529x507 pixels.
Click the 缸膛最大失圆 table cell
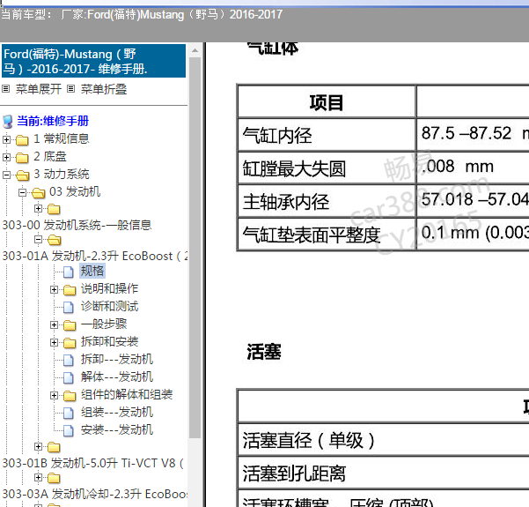click(x=327, y=168)
